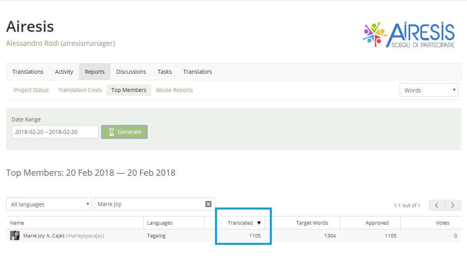467x258 pixels.
Task: Select the Top Members sub-tab
Action: click(x=129, y=90)
